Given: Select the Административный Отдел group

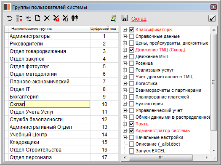Looking at the screenshot, I should (x=49, y=127).
